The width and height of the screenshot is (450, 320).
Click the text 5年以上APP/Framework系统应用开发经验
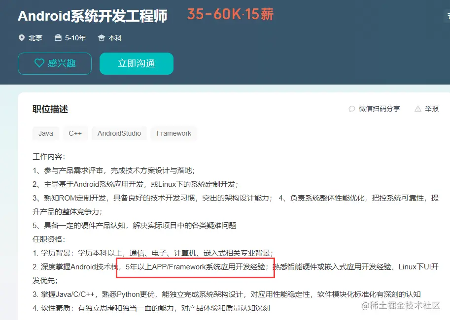(x=197, y=267)
